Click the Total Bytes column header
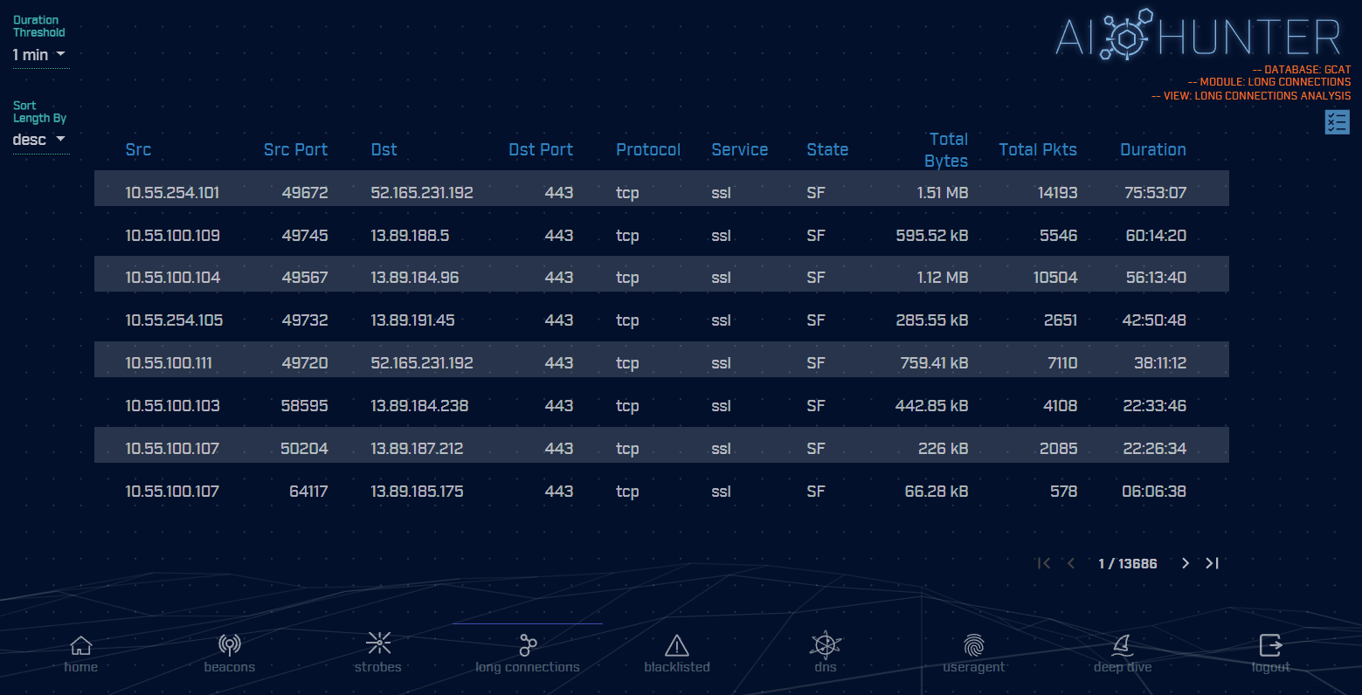 point(947,150)
